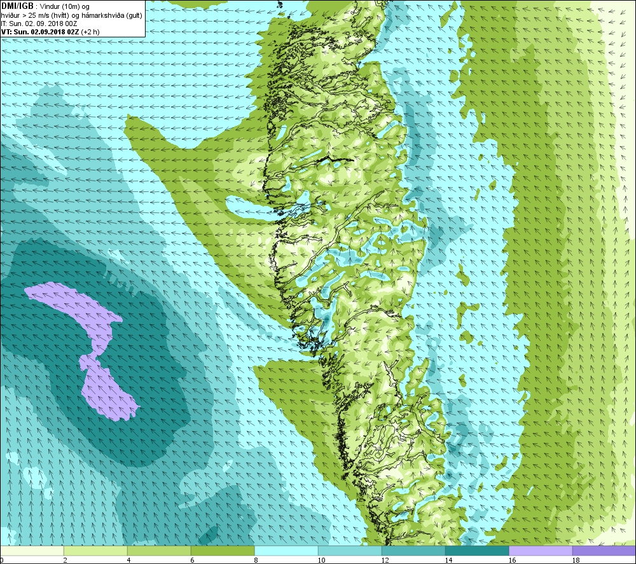This screenshot has width=636, height=564.
Task: Click the 2–4 m/s light green legend swatch
Action: click(95, 551)
